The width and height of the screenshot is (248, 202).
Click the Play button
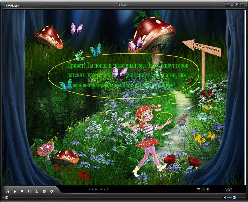(x=15, y=191)
